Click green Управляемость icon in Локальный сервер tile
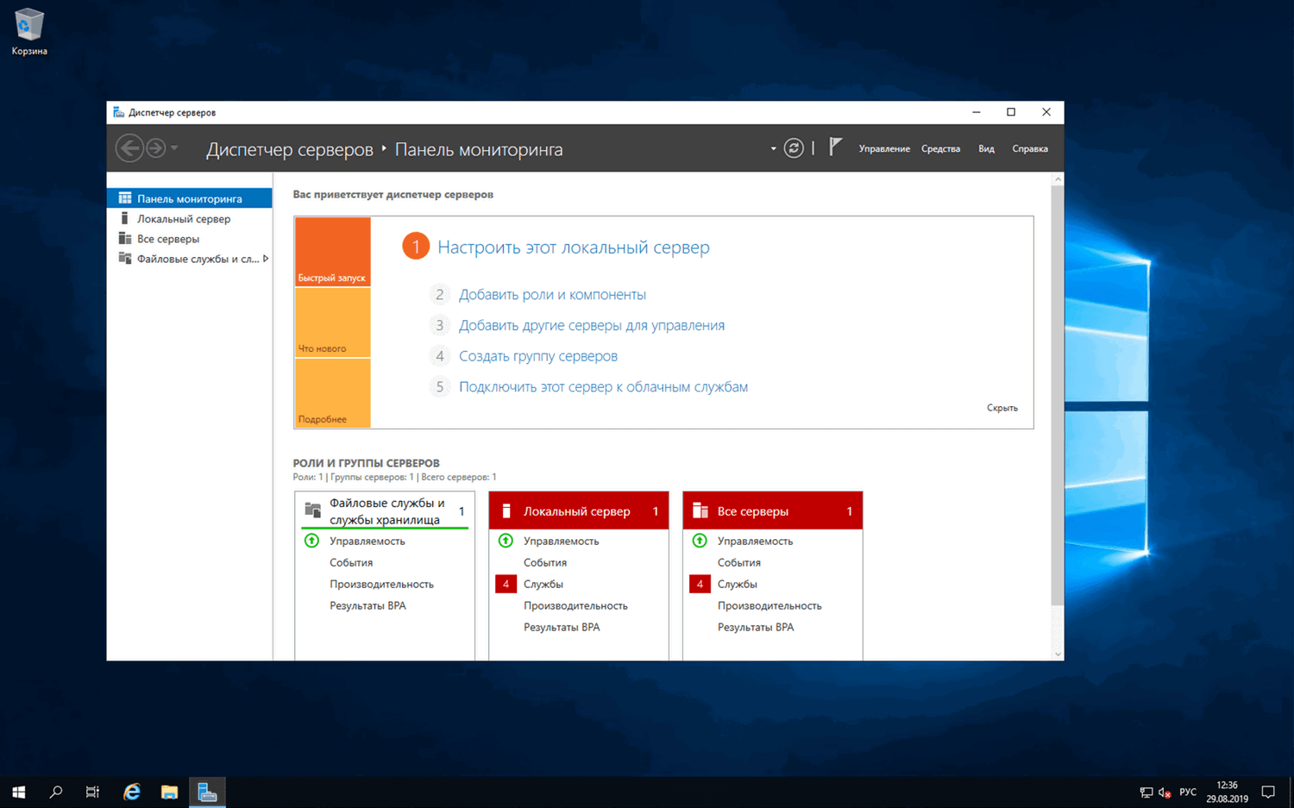1294x808 pixels. click(506, 541)
